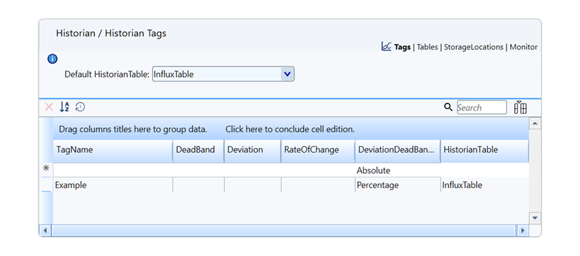580x256 pixels.
Task: Click here to conclude cell edition
Action: point(290,130)
